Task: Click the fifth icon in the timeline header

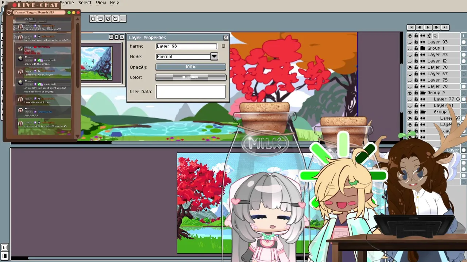Action: (435, 36)
